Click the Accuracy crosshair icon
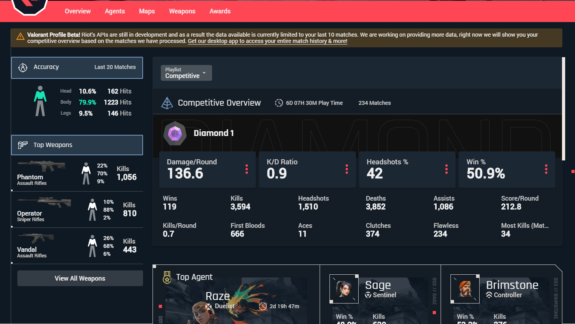The width and height of the screenshot is (575, 324). 23,67
